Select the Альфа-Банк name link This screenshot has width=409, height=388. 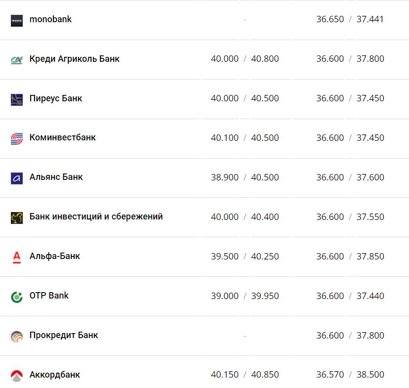click(55, 256)
